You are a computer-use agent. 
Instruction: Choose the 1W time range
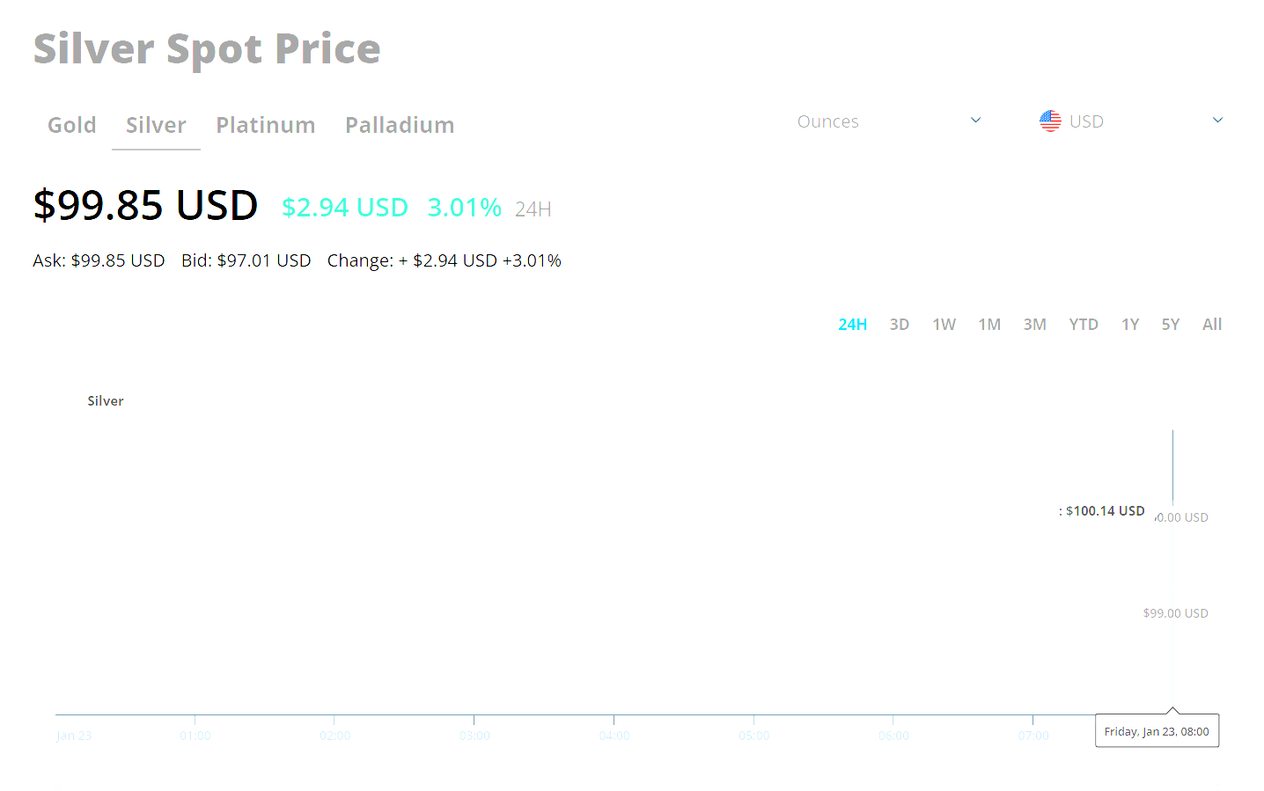944,325
